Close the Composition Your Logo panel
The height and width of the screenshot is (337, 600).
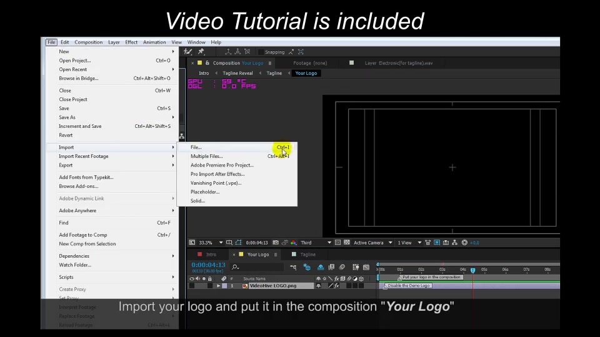click(192, 63)
